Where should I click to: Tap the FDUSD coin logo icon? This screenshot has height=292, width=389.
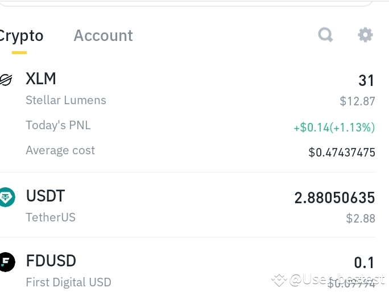coord(7,262)
